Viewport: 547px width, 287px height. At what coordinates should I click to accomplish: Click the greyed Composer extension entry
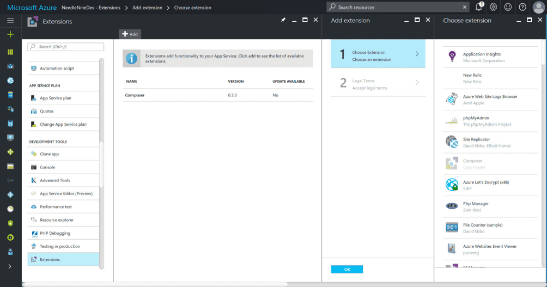[490, 164]
